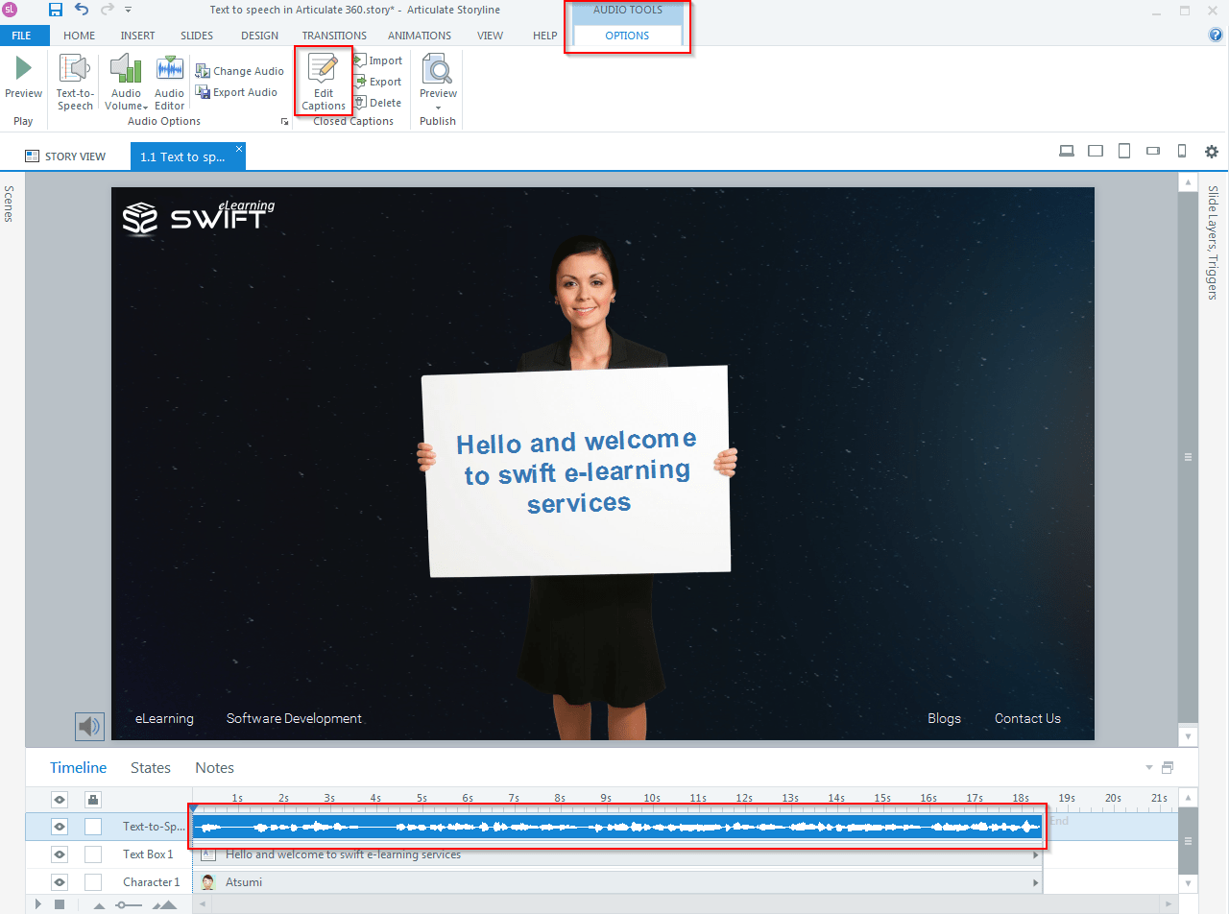The image size is (1229, 914).
Task: Open the Audio Options dialog launcher
Action: pyautogui.click(x=284, y=122)
